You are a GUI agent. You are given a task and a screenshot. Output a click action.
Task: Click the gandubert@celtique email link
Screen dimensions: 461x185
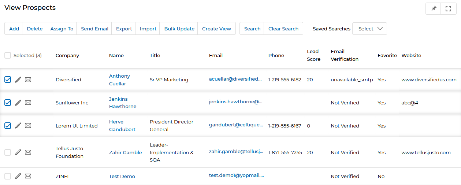[x=236, y=125]
